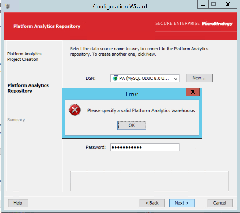Maximize the Configuration Wizard window
Image resolution: width=240 pixels, height=213 pixels.
coord(213,4)
